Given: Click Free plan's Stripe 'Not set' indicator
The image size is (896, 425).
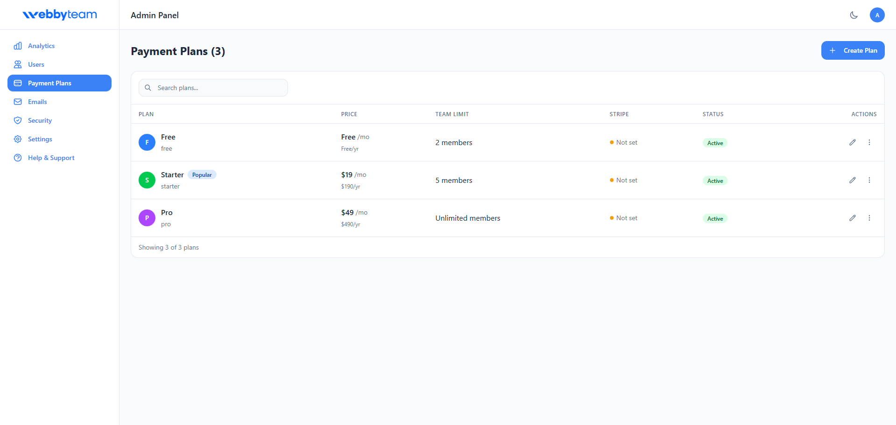Looking at the screenshot, I should pos(623,142).
